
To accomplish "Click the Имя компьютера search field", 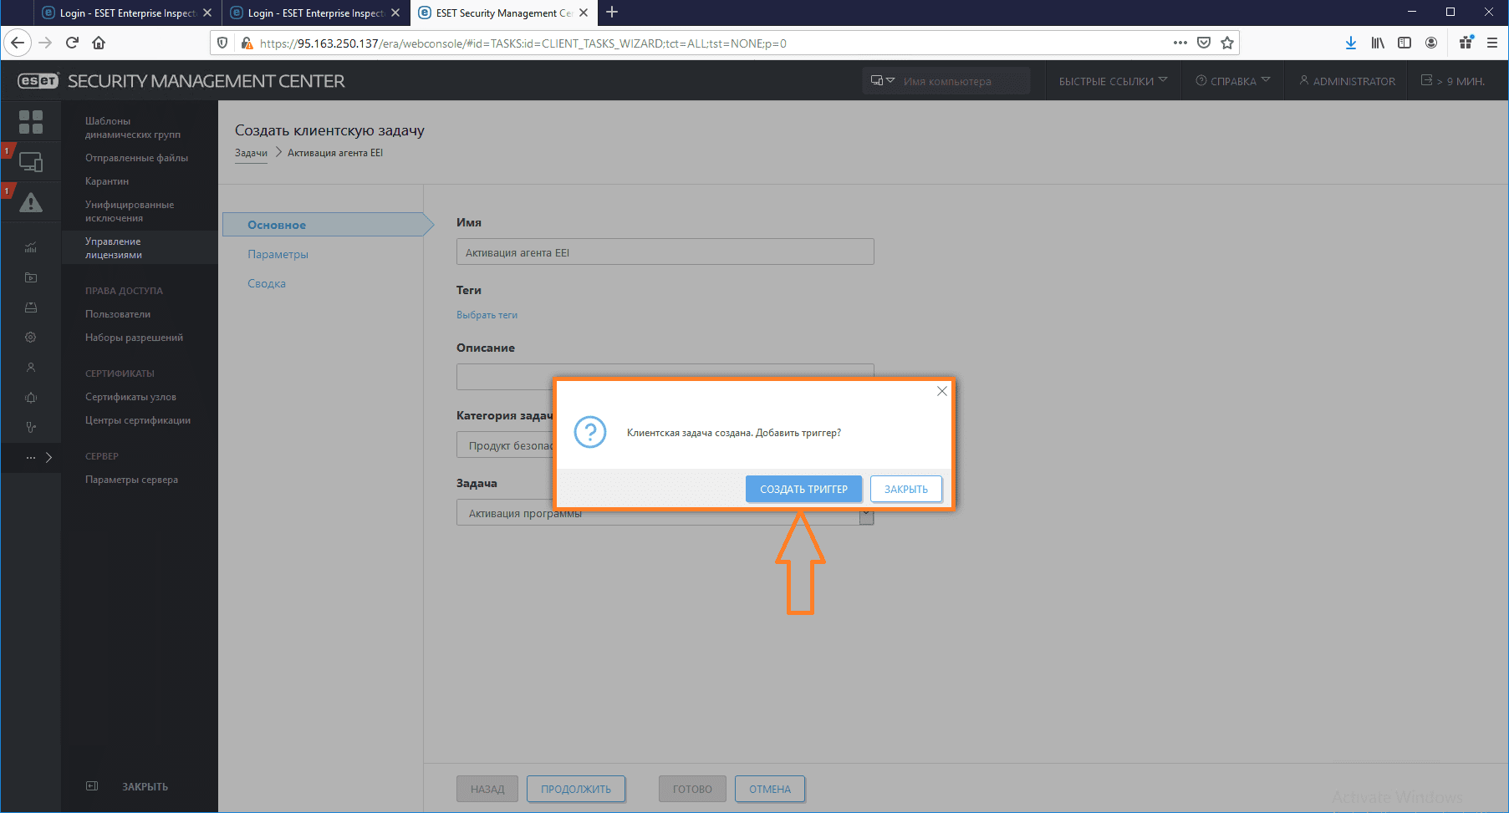I will 963,81.
